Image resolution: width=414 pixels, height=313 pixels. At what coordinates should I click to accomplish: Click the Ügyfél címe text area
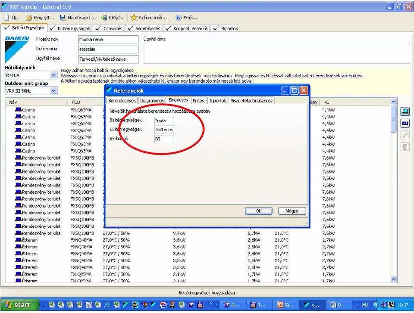[277, 53]
